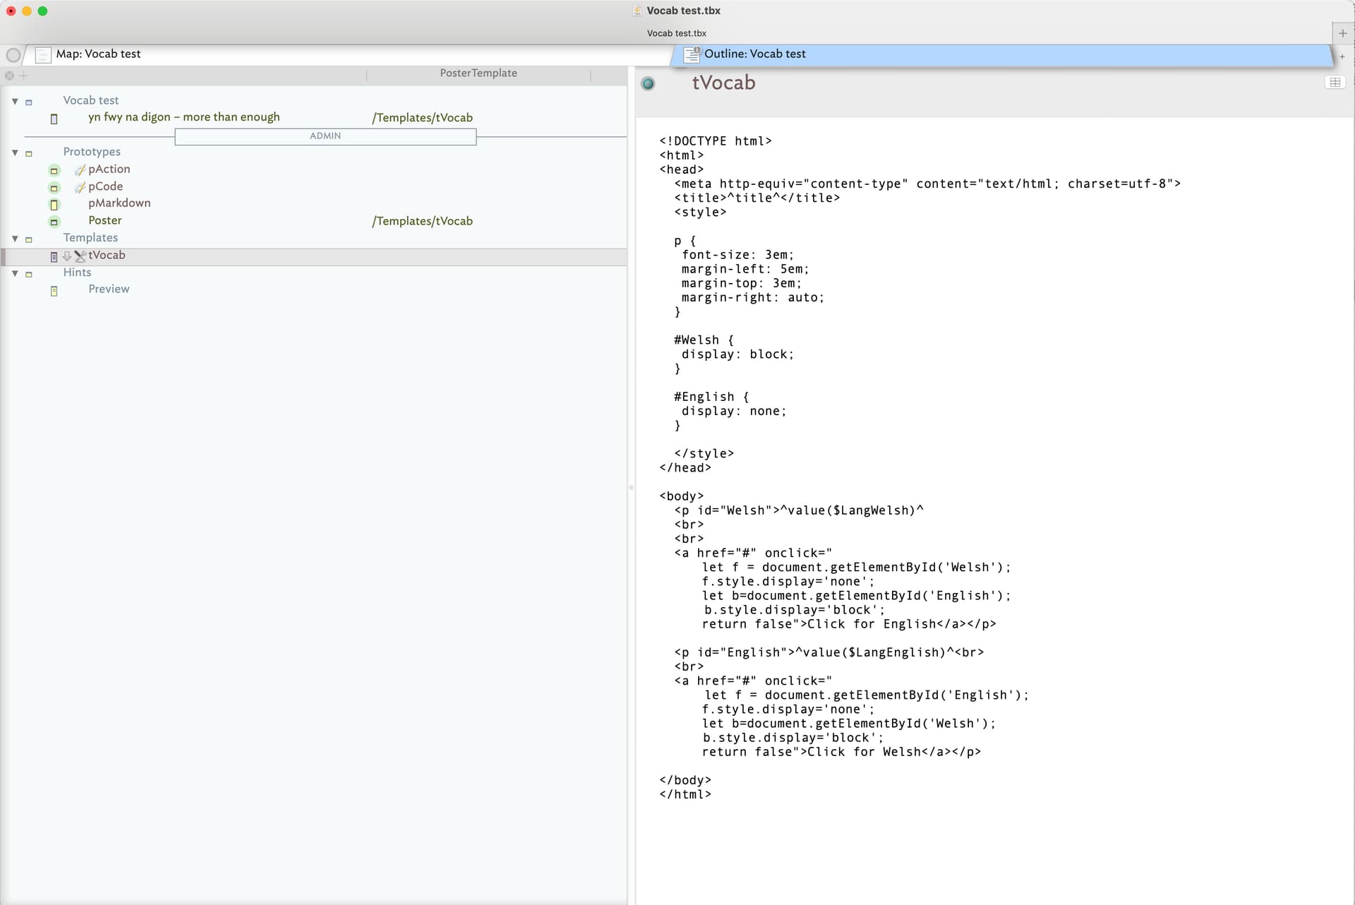Select the yn fwy na digon note
This screenshot has height=905, width=1355.
pos(183,117)
